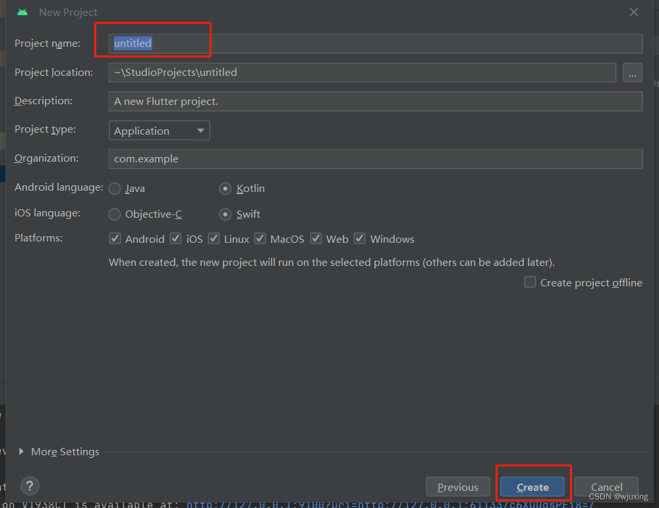Focus the Project name field

pos(376,44)
